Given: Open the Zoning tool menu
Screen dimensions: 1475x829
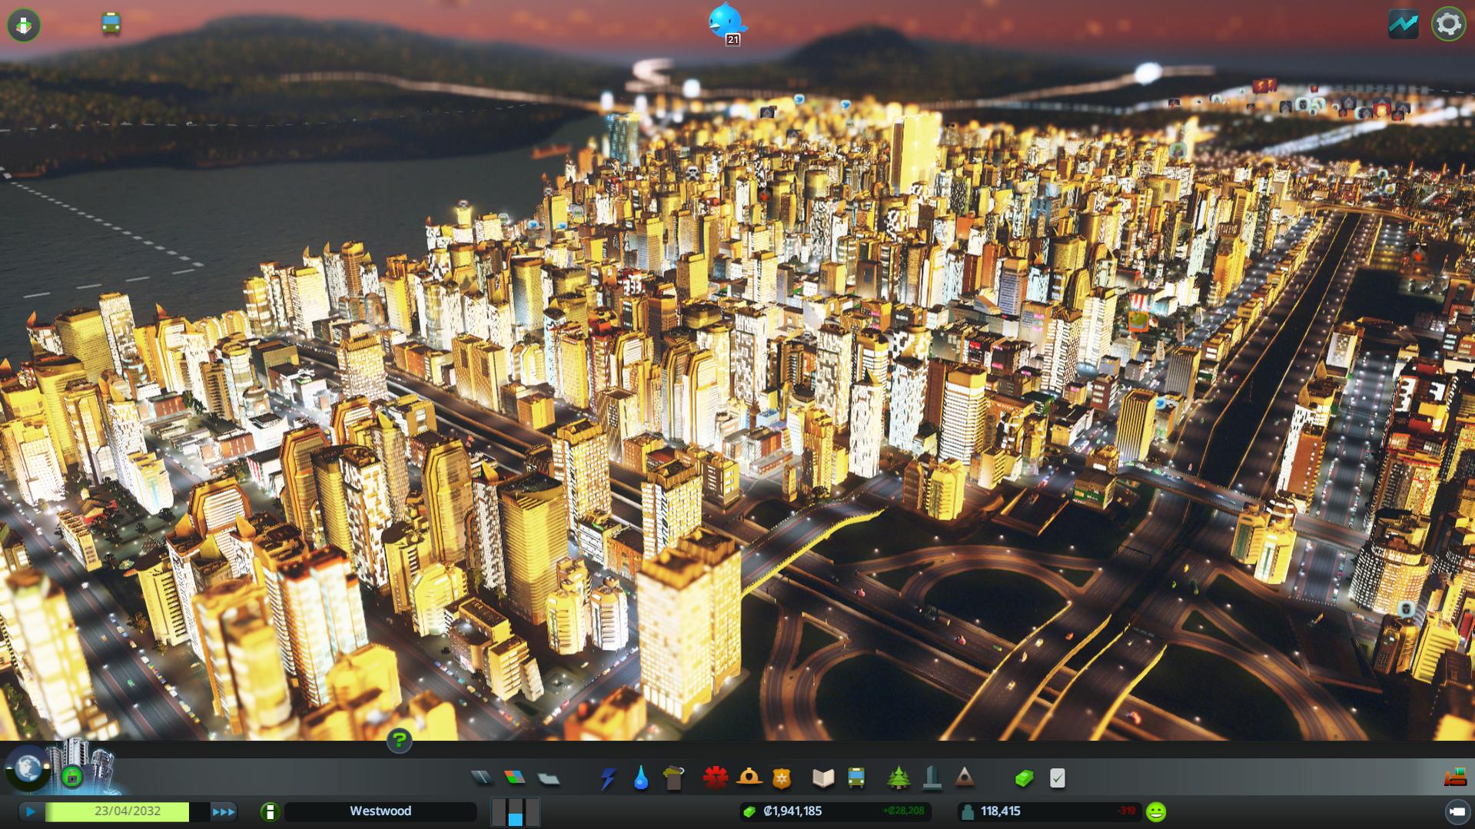Looking at the screenshot, I should point(514,778).
